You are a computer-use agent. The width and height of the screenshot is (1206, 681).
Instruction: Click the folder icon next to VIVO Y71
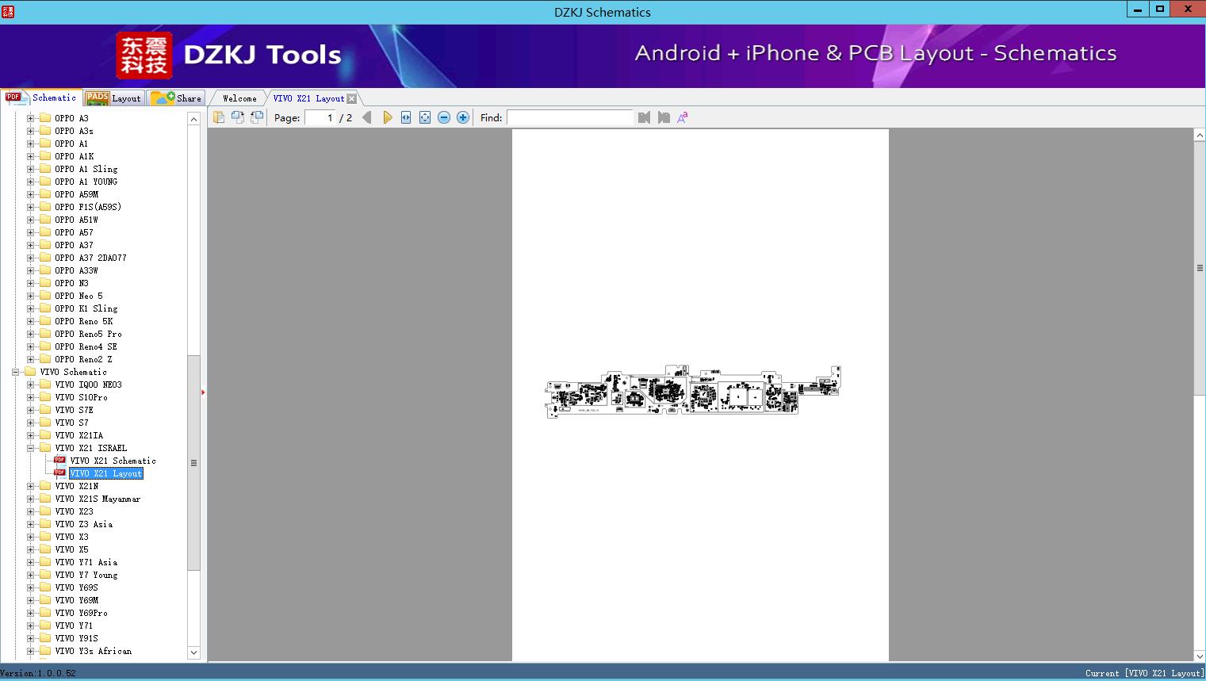(45, 626)
